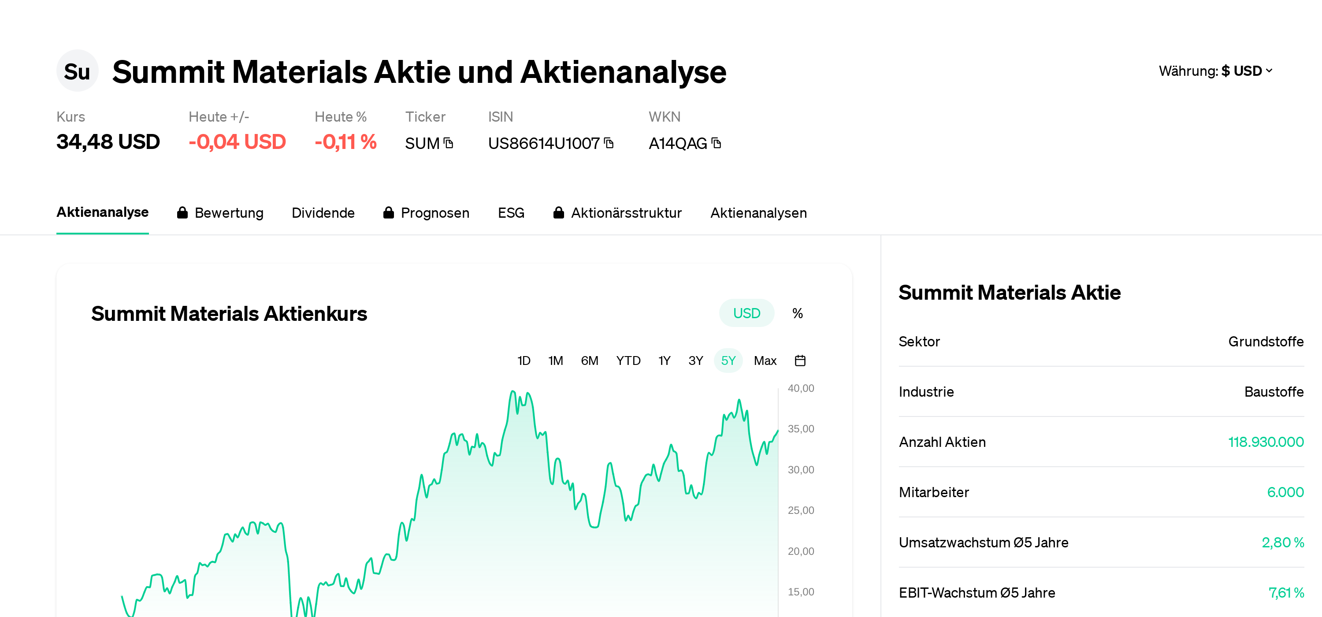This screenshot has height=617, width=1322.
Task: Switch to the Dividende tab
Action: (x=323, y=212)
